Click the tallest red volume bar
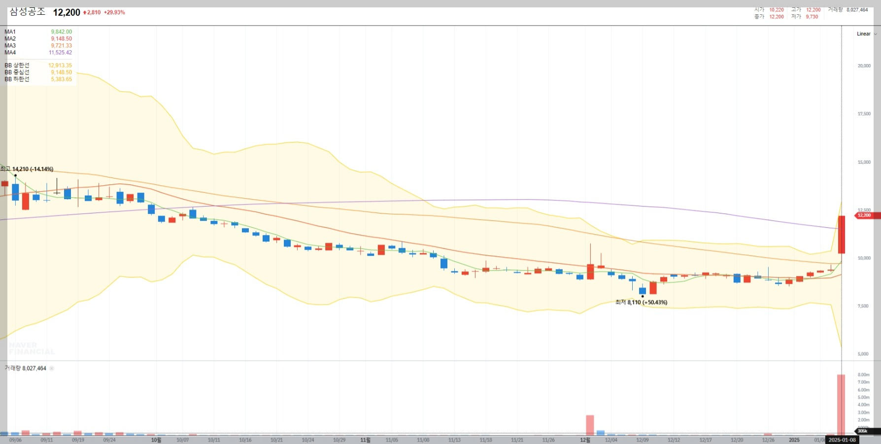 [841, 405]
